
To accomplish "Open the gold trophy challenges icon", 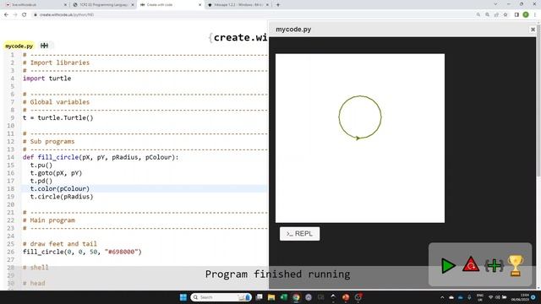I will 516,265.
